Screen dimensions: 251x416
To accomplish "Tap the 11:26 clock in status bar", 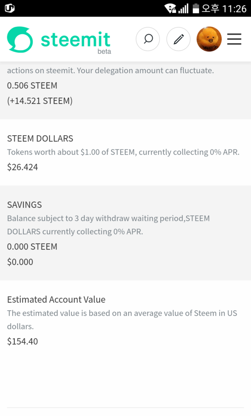I will pos(234,9).
